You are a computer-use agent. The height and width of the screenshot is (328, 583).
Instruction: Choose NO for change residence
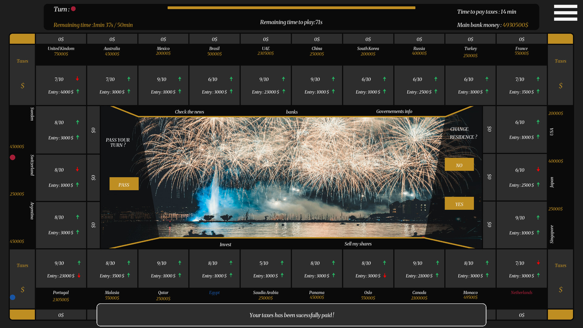(x=459, y=165)
